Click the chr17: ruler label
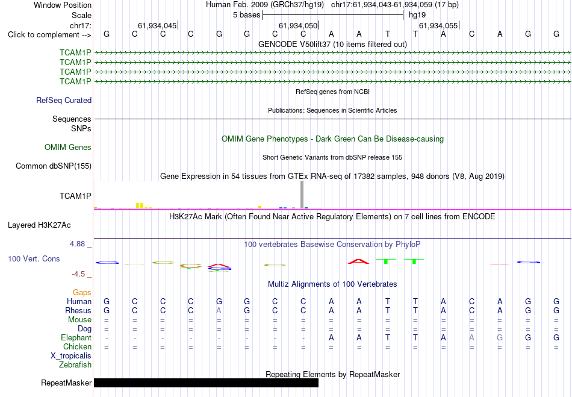 [x=80, y=25]
